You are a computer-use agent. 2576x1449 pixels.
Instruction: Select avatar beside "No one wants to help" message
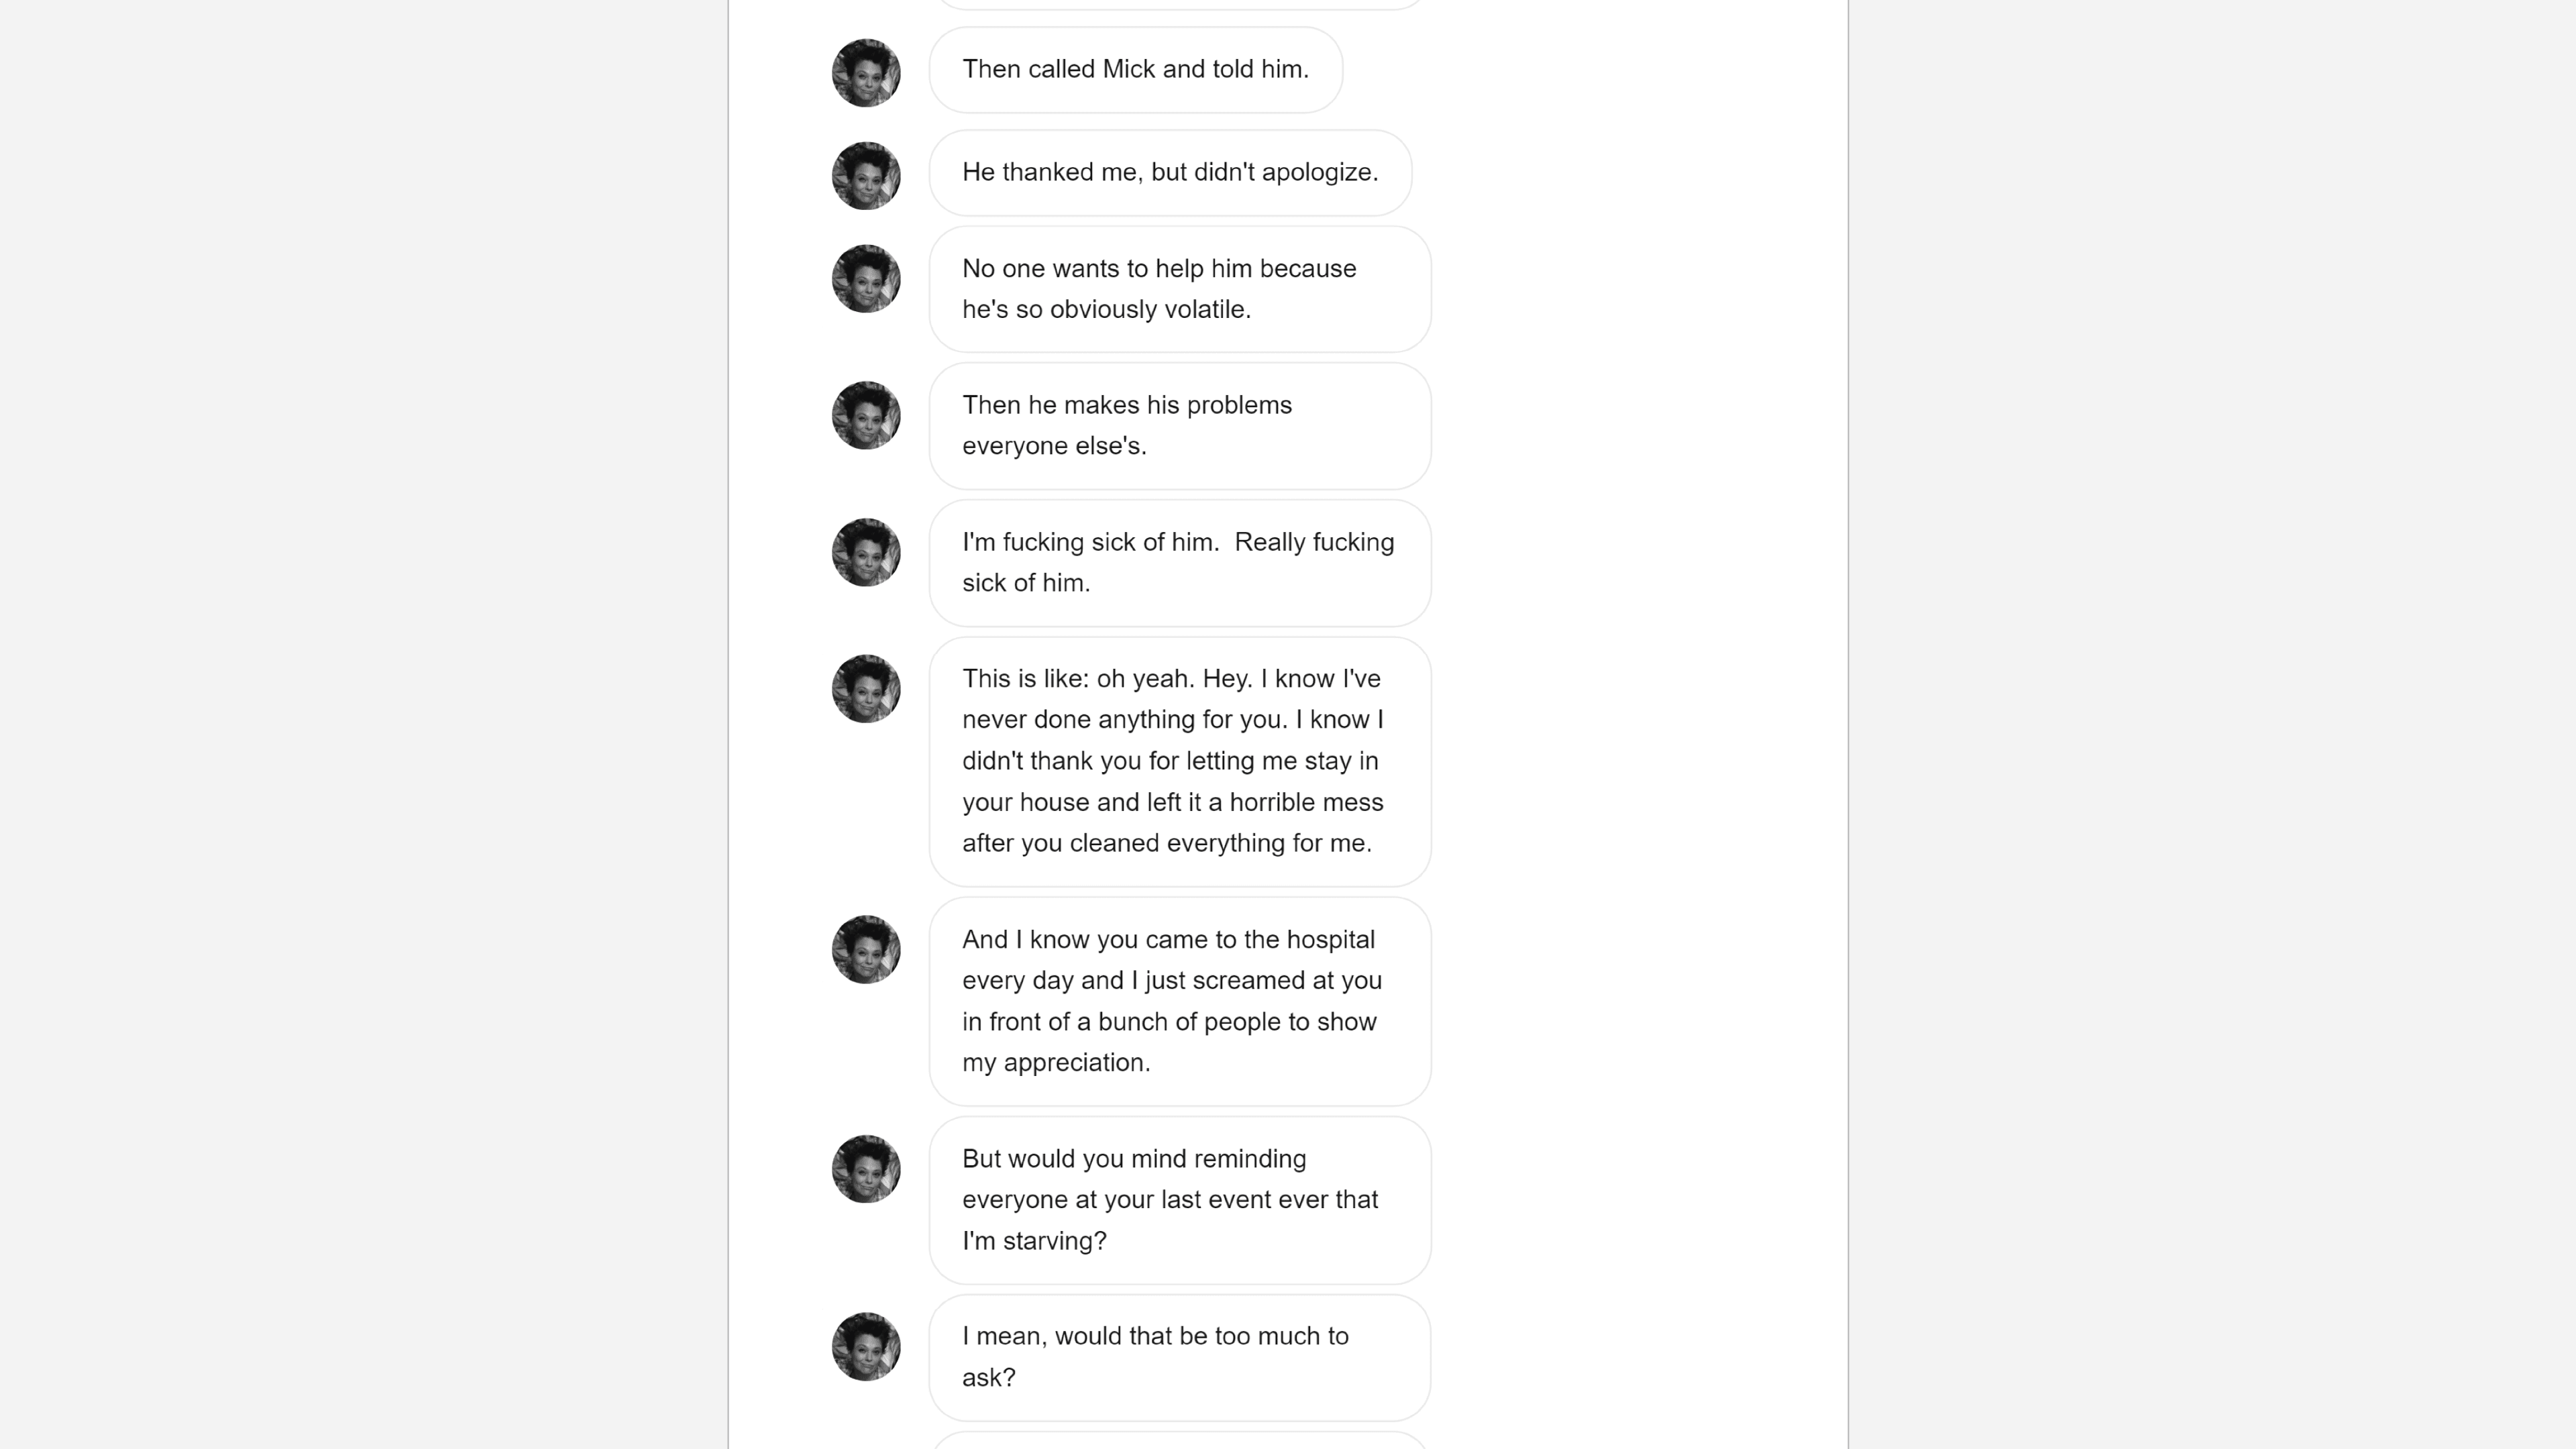tap(866, 279)
